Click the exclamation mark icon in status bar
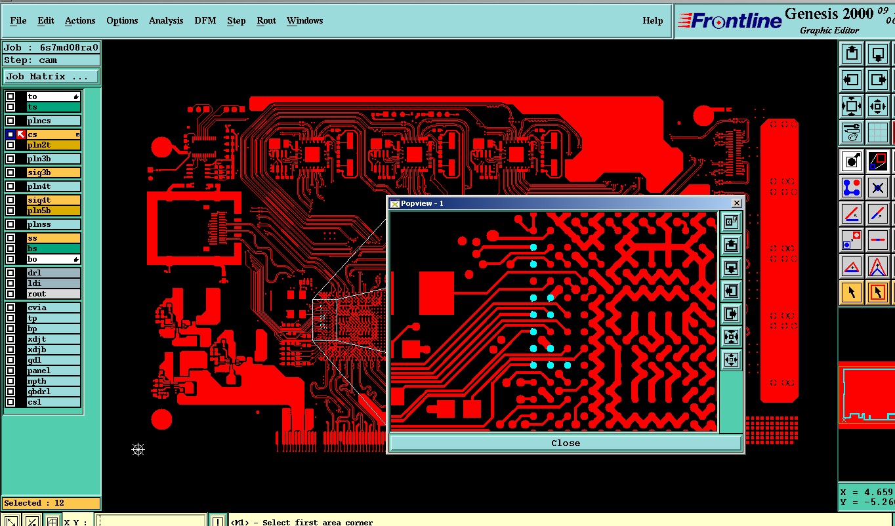This screenshot has height=526, width=895. 219,521
